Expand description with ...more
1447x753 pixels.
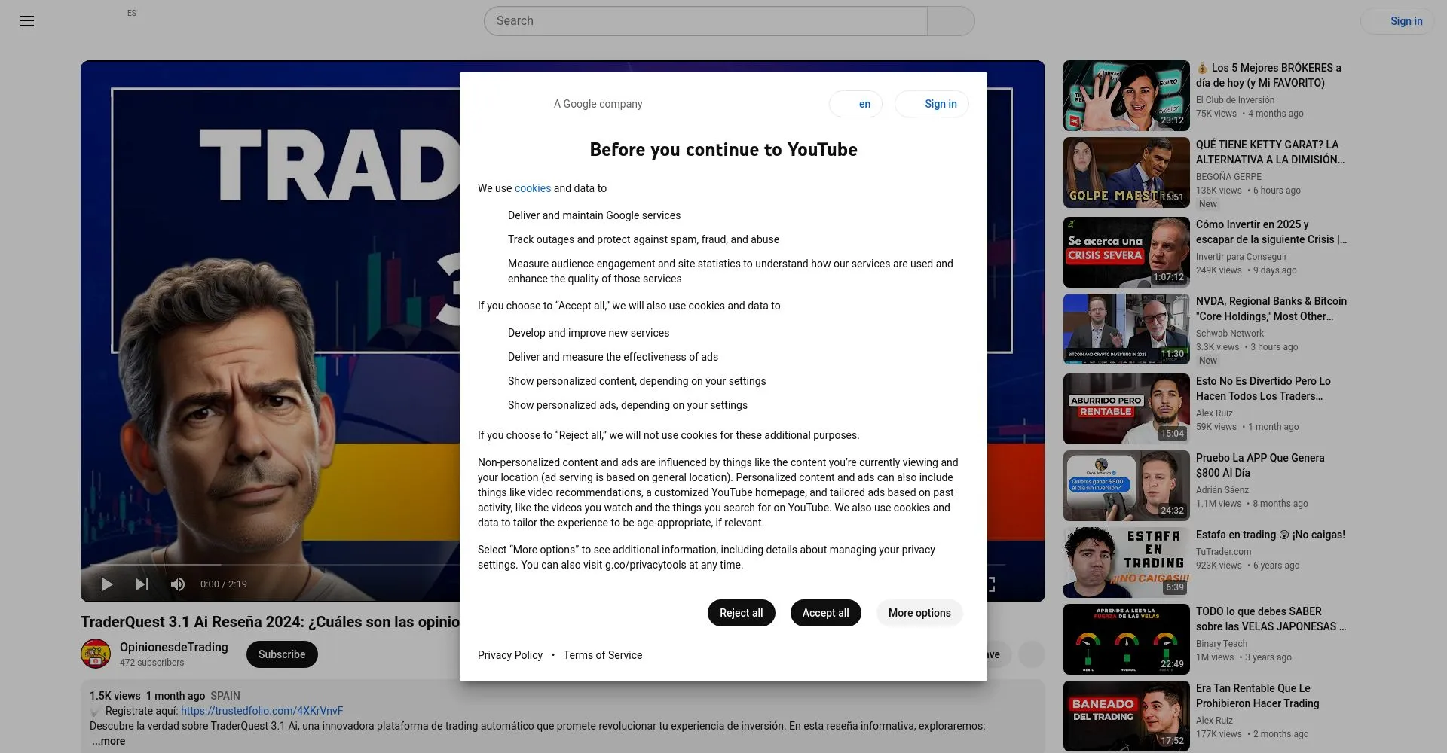click(109, 741)
